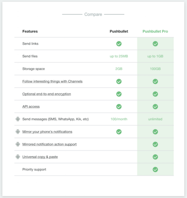Open the API access link
Image resolution: width=187 pixels, height=198 pixels.
(31, 106)
